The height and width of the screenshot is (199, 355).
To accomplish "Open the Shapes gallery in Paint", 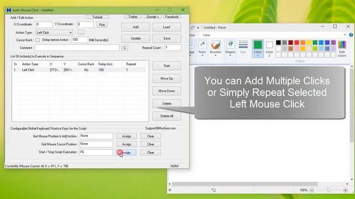I will 230,48.
